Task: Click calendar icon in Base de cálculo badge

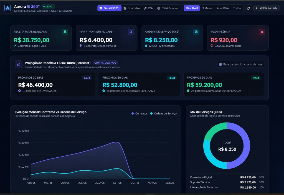Action: (x=220, y=64)
